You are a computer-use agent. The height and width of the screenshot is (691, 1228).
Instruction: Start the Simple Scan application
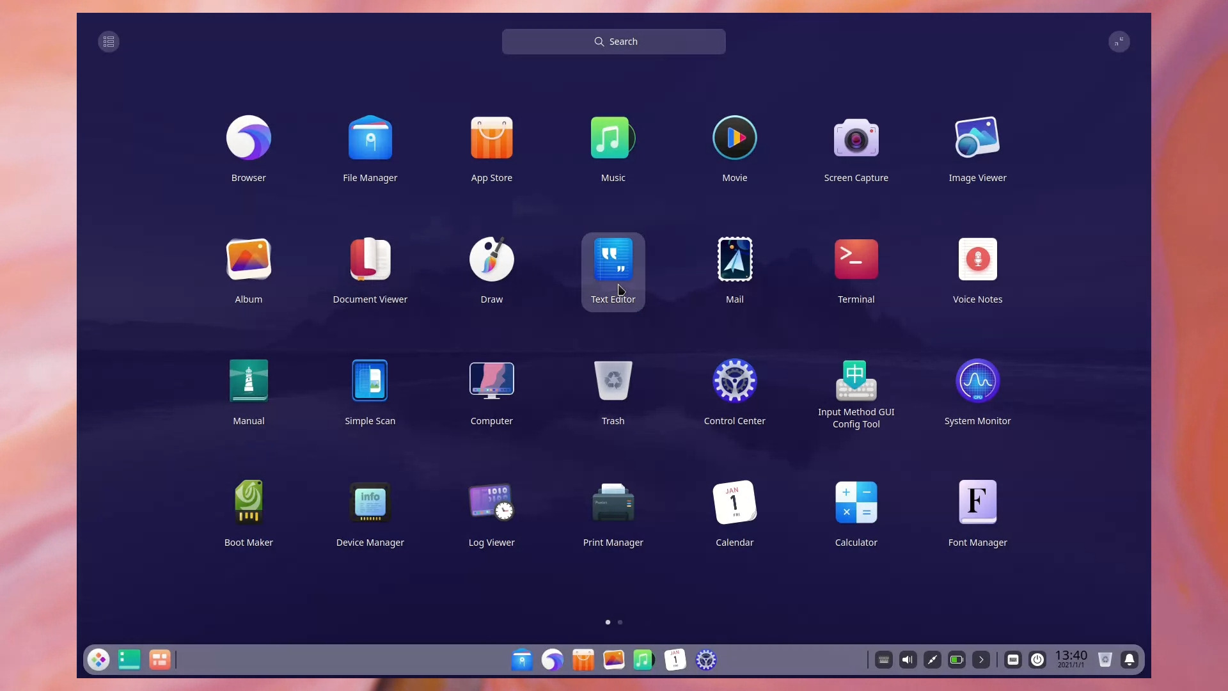pyautogui.click(x=370, y=380)
